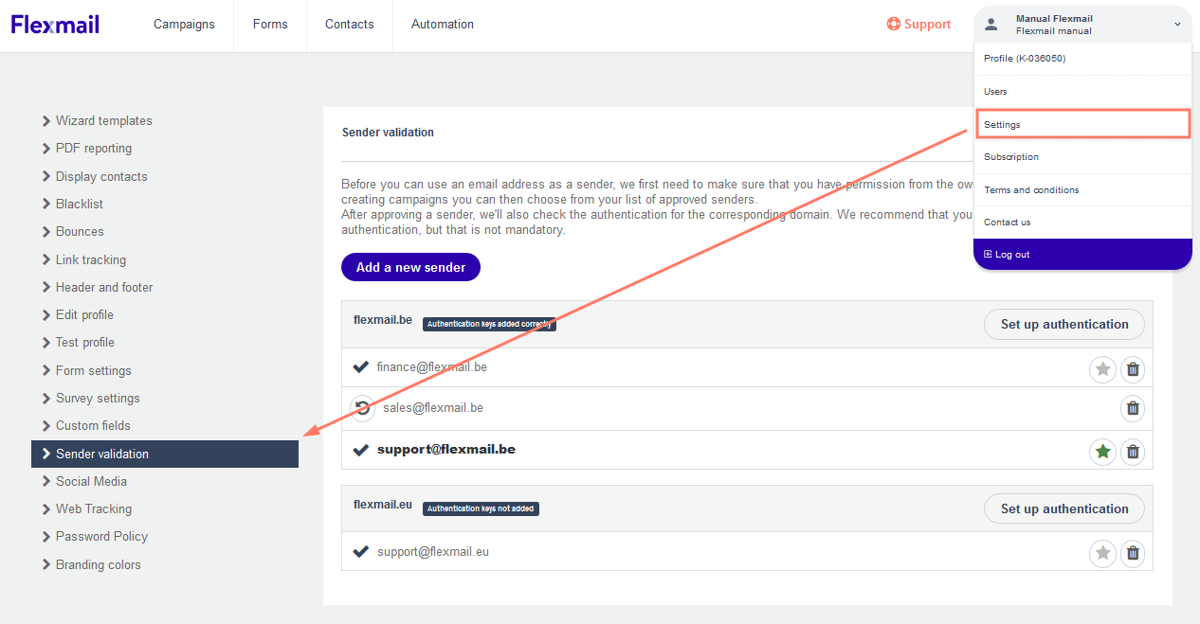Mark finance@flexmail.be as default sender
The height and width of the screenshot is (624, 1200).
click(1102, 369)
